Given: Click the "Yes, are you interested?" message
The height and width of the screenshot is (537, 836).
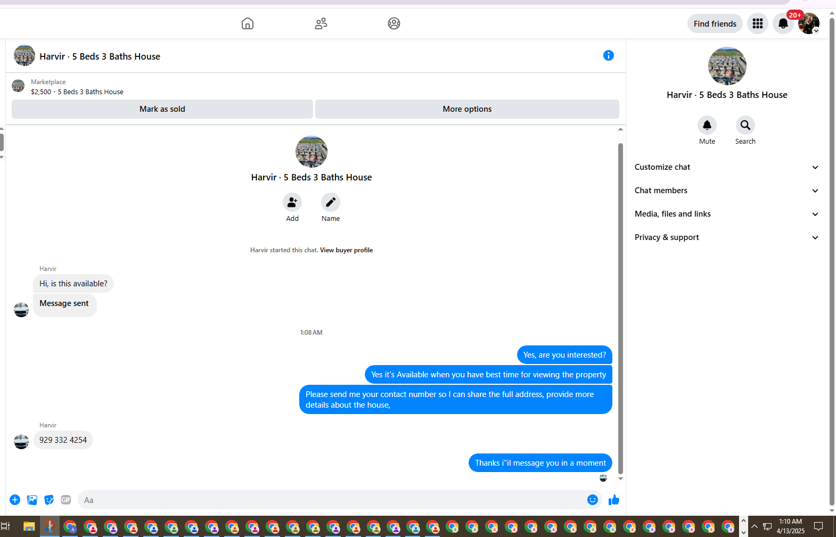Looking at the screenshot, I should pyautogui.click(x=564, y=355).
